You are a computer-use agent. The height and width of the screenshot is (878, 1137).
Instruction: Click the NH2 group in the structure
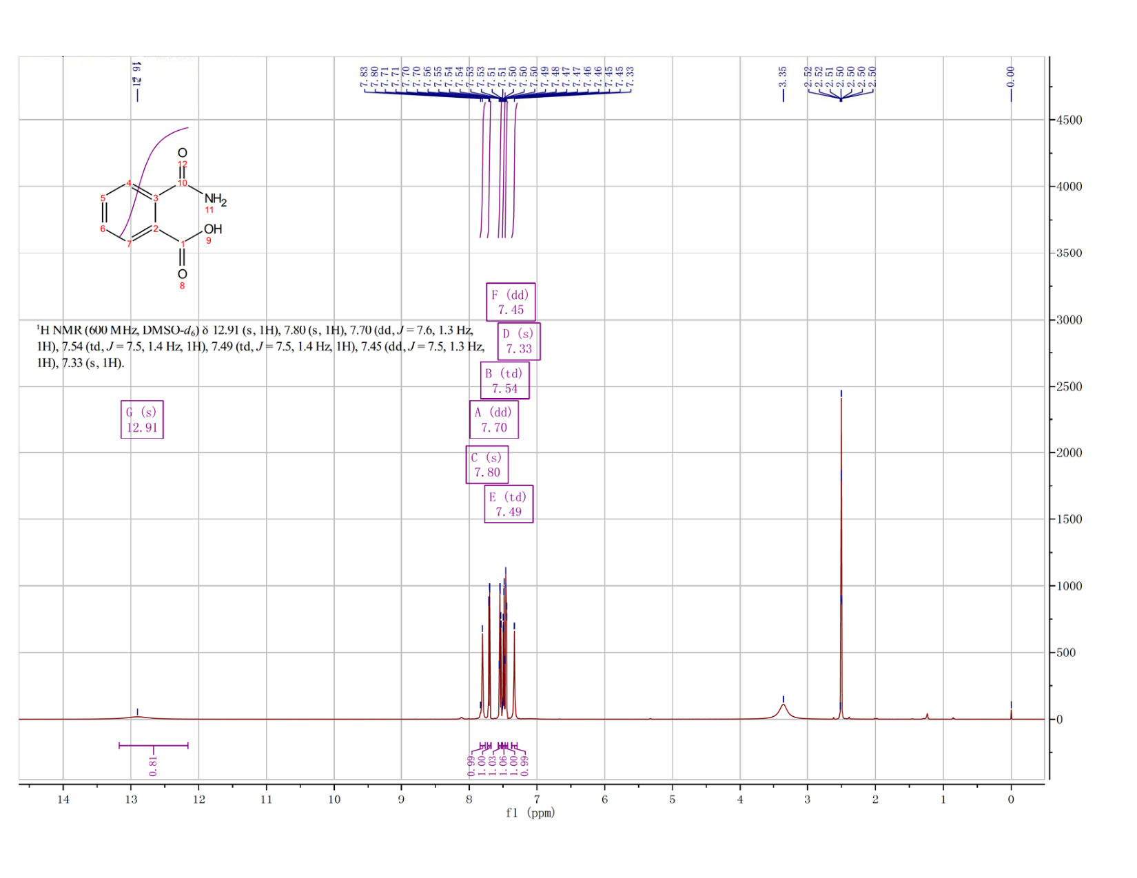(x=215, y=199)
